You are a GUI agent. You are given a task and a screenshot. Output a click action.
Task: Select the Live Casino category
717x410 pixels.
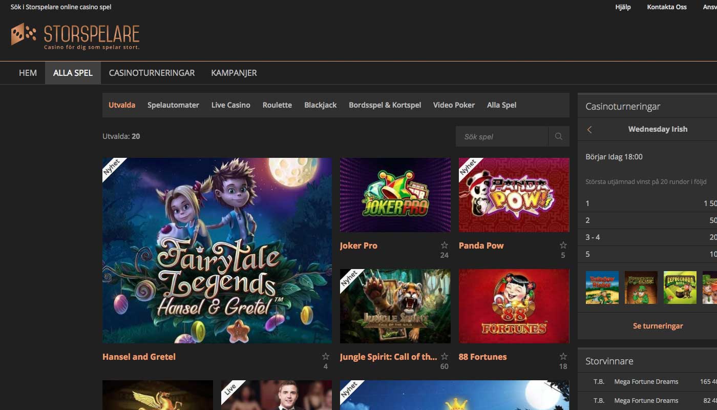pos(231,105)
